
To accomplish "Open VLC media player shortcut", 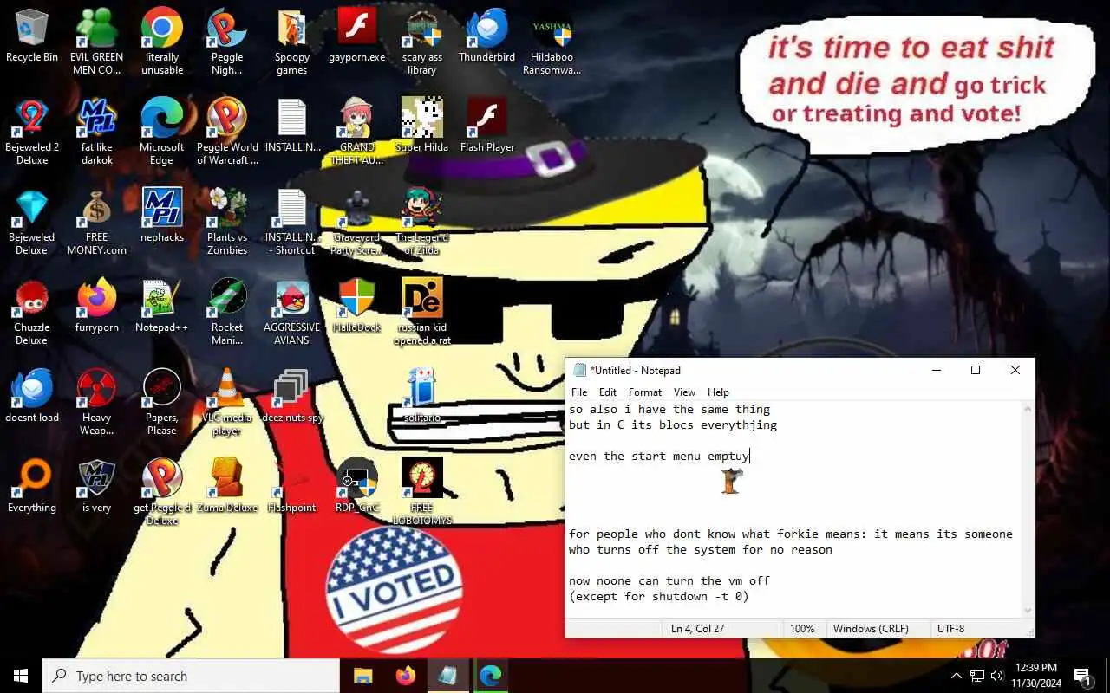I will click(227, 402).
